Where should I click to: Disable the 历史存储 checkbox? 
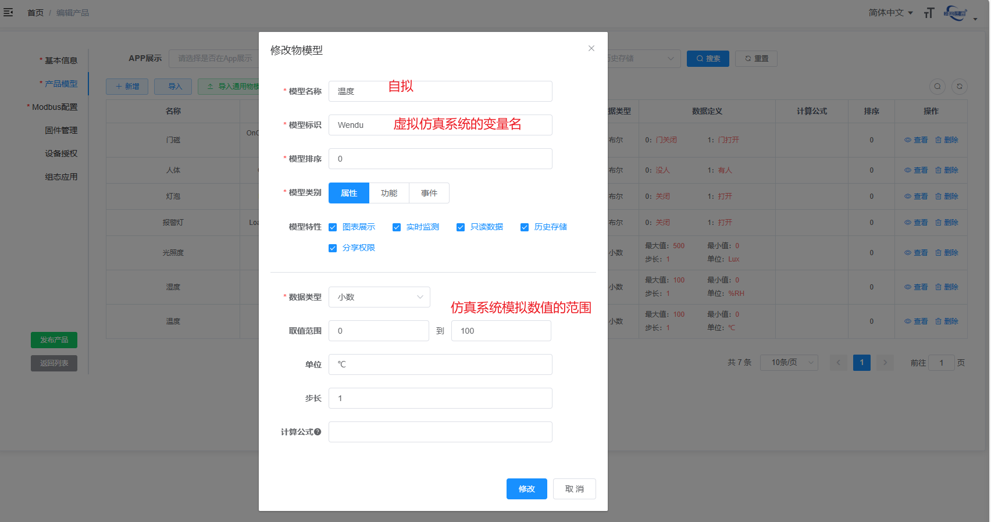tap(525, 227)
